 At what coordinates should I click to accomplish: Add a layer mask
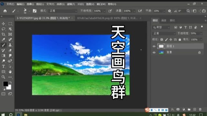(x=178, y=109)
